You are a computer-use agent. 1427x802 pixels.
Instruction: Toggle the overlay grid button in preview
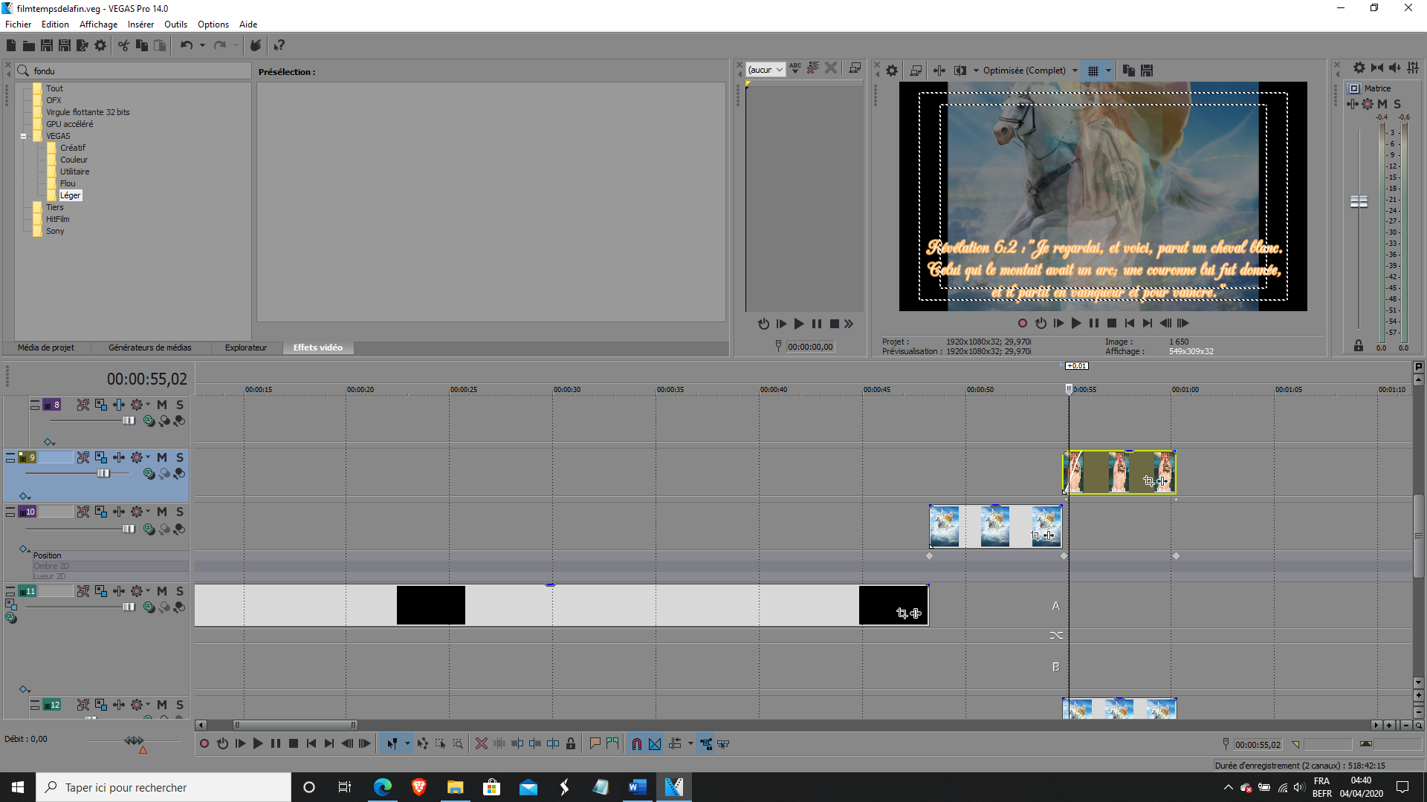pyautogui.click(x=1093, y=71)
